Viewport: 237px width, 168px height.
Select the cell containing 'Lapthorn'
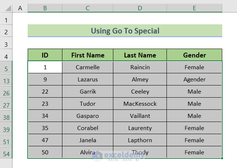(x=140, y=140)
